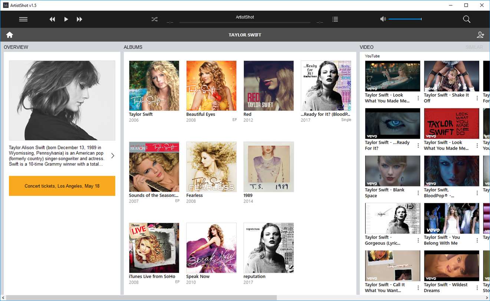Viewport: 490px width, 301px height.
Task: Open iTunes Live from SoHo album
Action: click(x=154, y=248)
